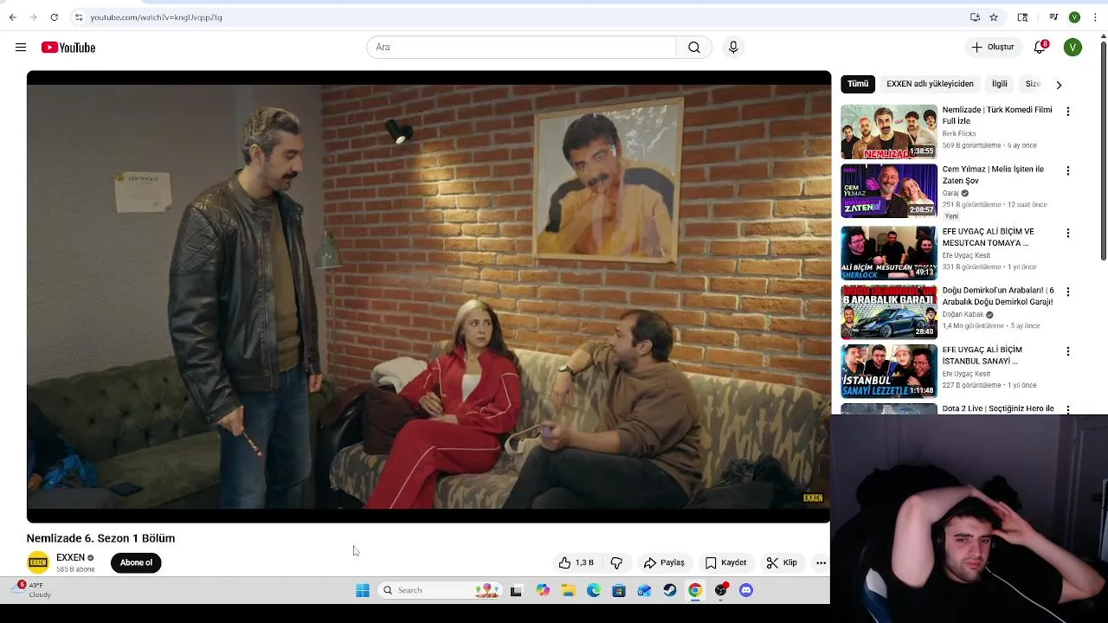Open Nemlizade | Türk Komedi Filmi title
The width and height of the screenshot is (1108, 623).
997,115
